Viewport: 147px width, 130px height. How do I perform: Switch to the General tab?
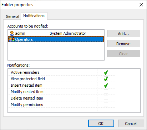12,16
